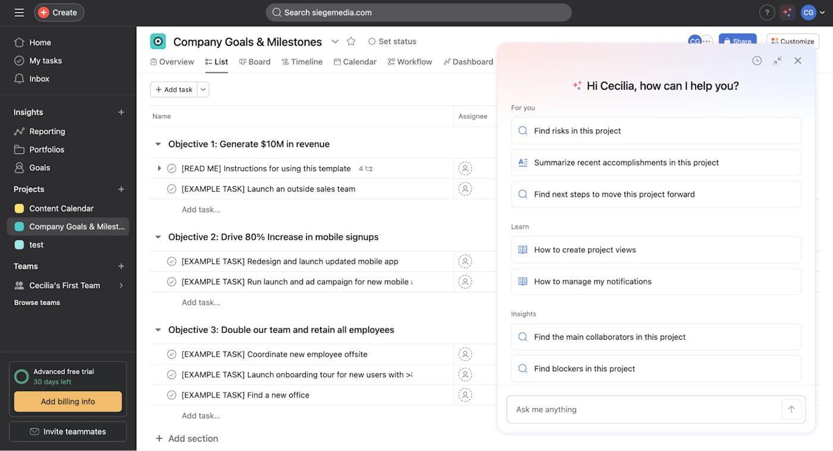
Task: Switch to Board tab
Action: pyautogui.click(x=255, y=62)
